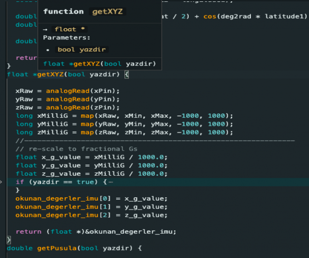Click the closing brace of getXYZ function

point(8,240)
